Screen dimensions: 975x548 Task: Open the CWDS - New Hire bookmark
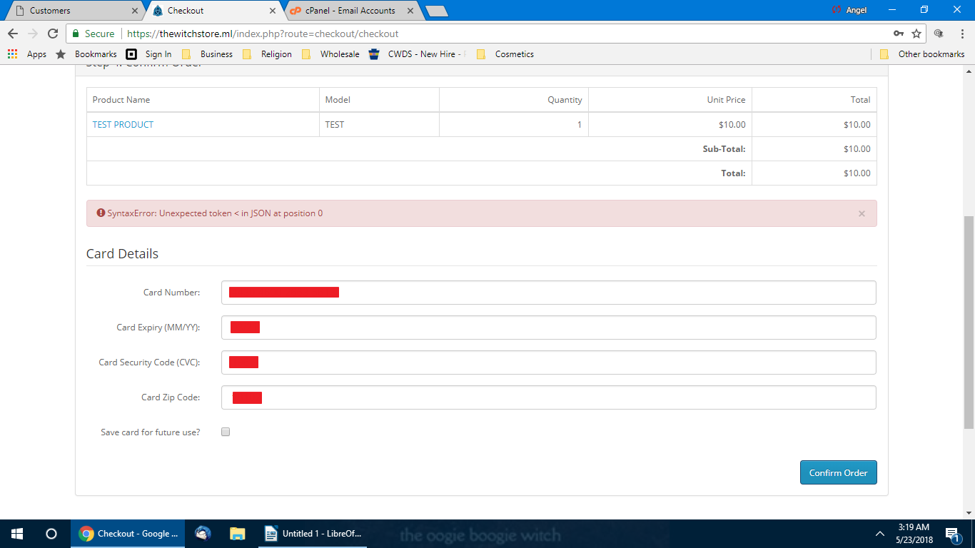coord(418,54)
